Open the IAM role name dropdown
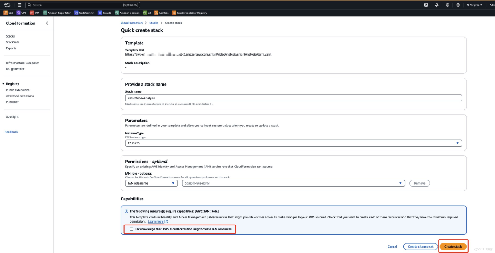This screenshot has height=253, width=495. point(151,183)
